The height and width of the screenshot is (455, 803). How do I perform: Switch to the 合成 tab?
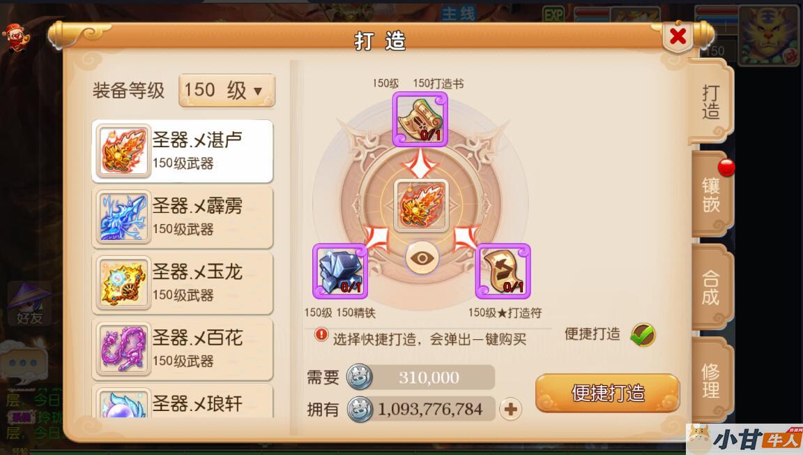(x=711, y=288)
